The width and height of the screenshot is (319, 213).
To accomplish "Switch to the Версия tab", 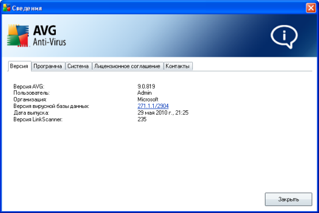I will 19,66.
